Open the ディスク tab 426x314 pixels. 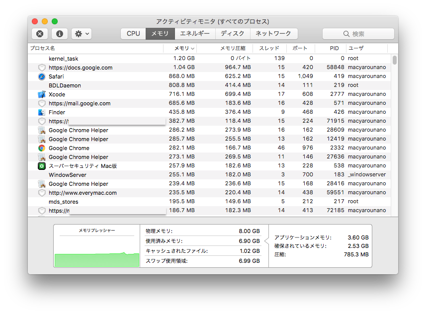tap(233, 34)
